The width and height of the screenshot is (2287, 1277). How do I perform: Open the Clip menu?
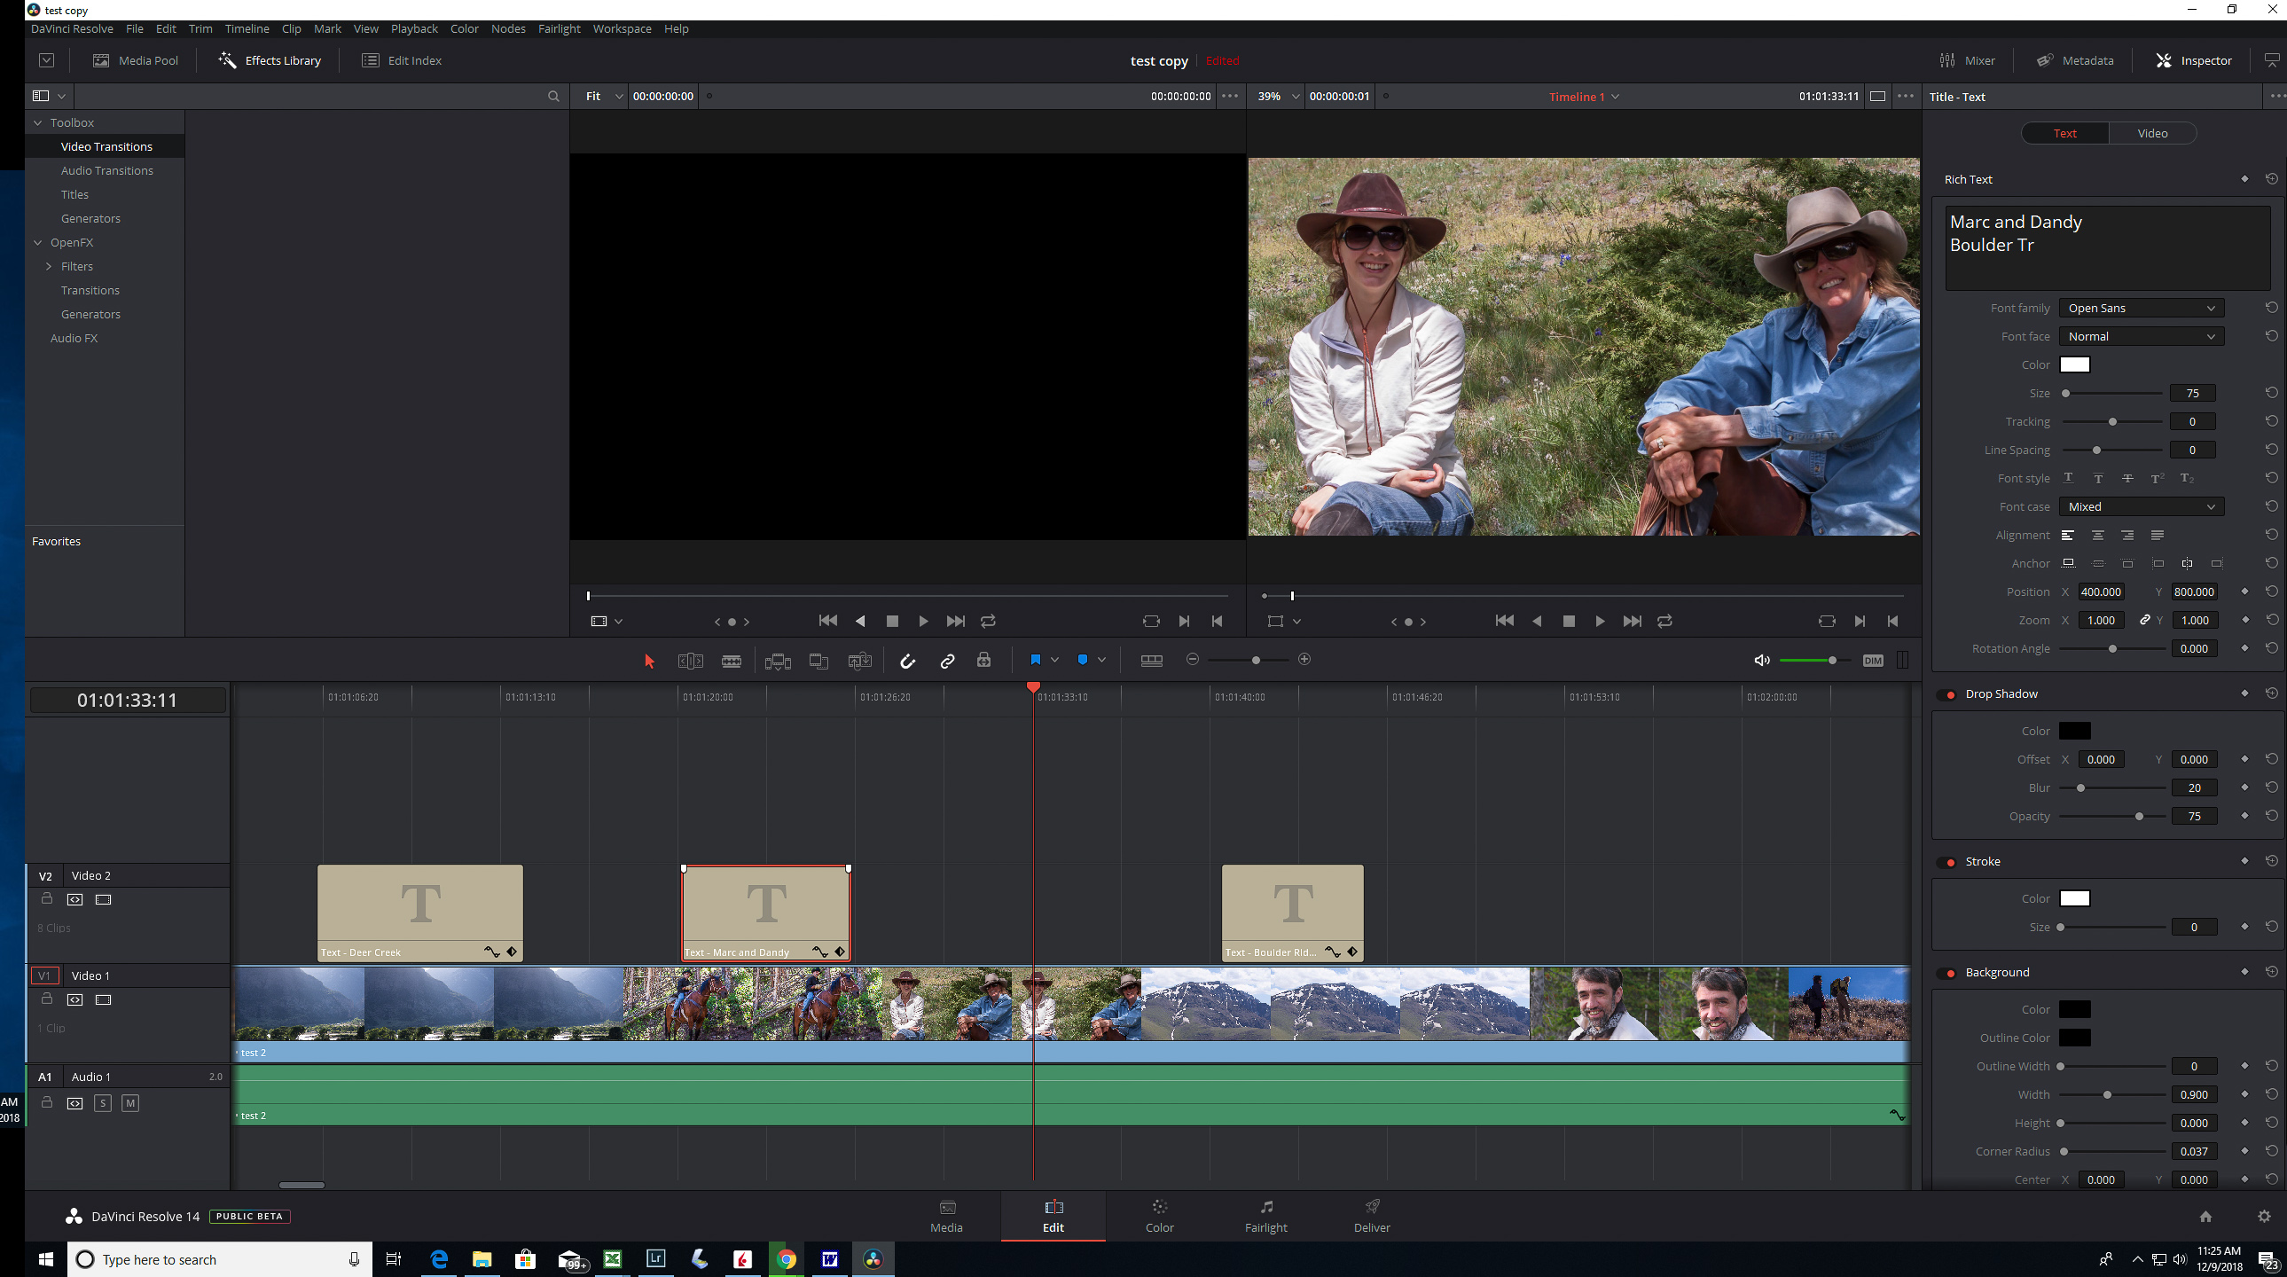291,28
